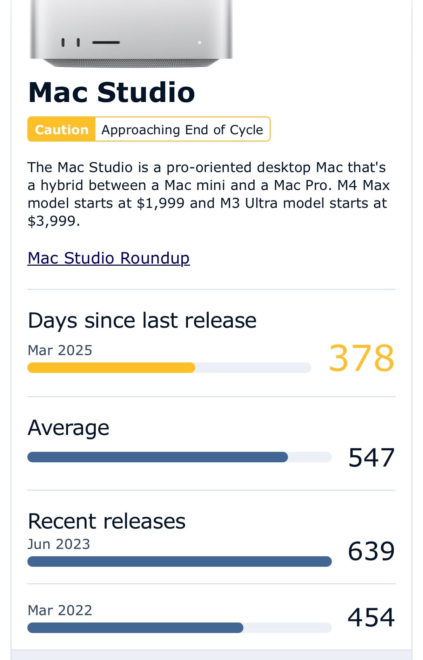Click the Mac Studio description paragraph
Image resolution: width=423 pixels, height=660 pixels.
click(x=209, y=194)
